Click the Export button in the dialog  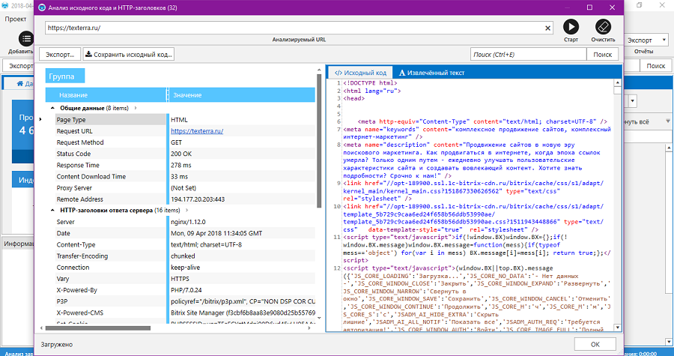60,55
